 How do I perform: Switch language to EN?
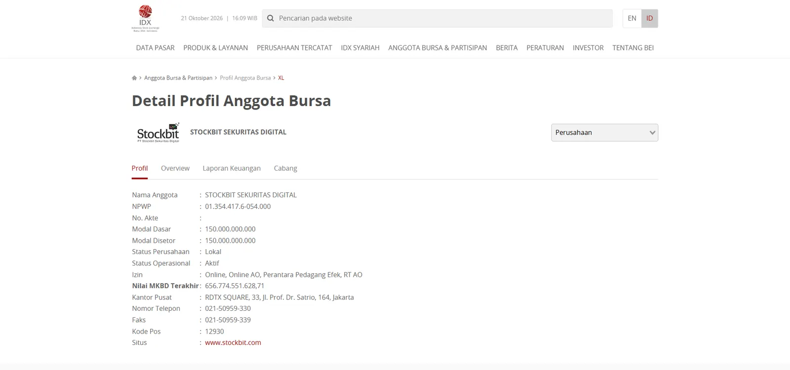[x=632, y=18]
